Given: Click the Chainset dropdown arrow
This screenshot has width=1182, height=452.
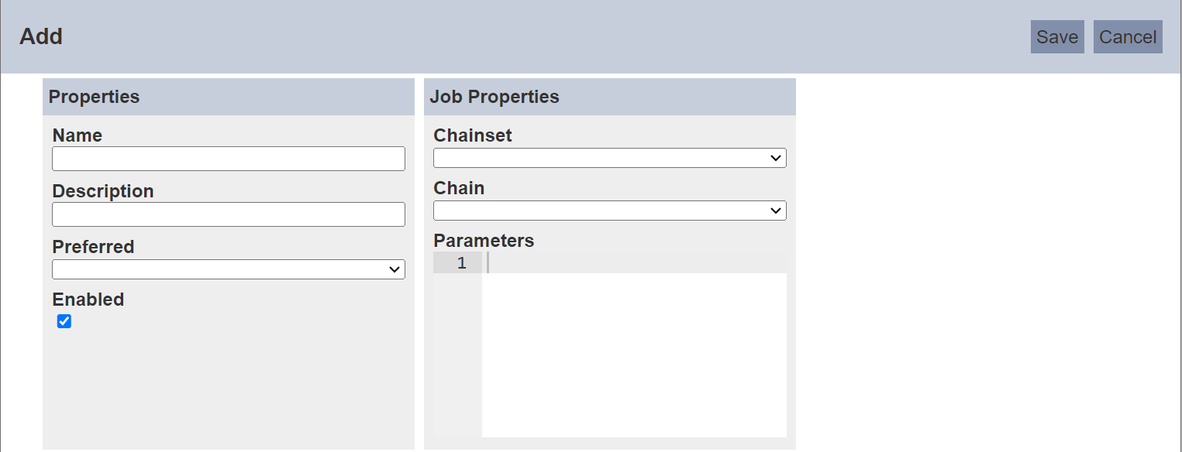Looking at the screenshot, I should pyautogui.click(x=776, y=158).
